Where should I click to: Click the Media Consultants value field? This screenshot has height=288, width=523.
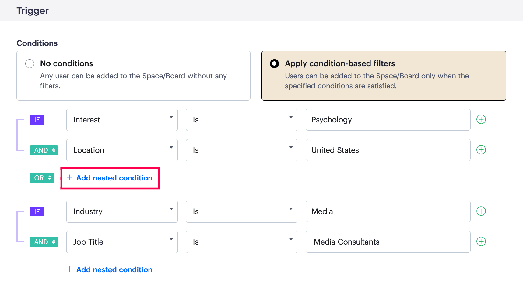coord(388,242)
